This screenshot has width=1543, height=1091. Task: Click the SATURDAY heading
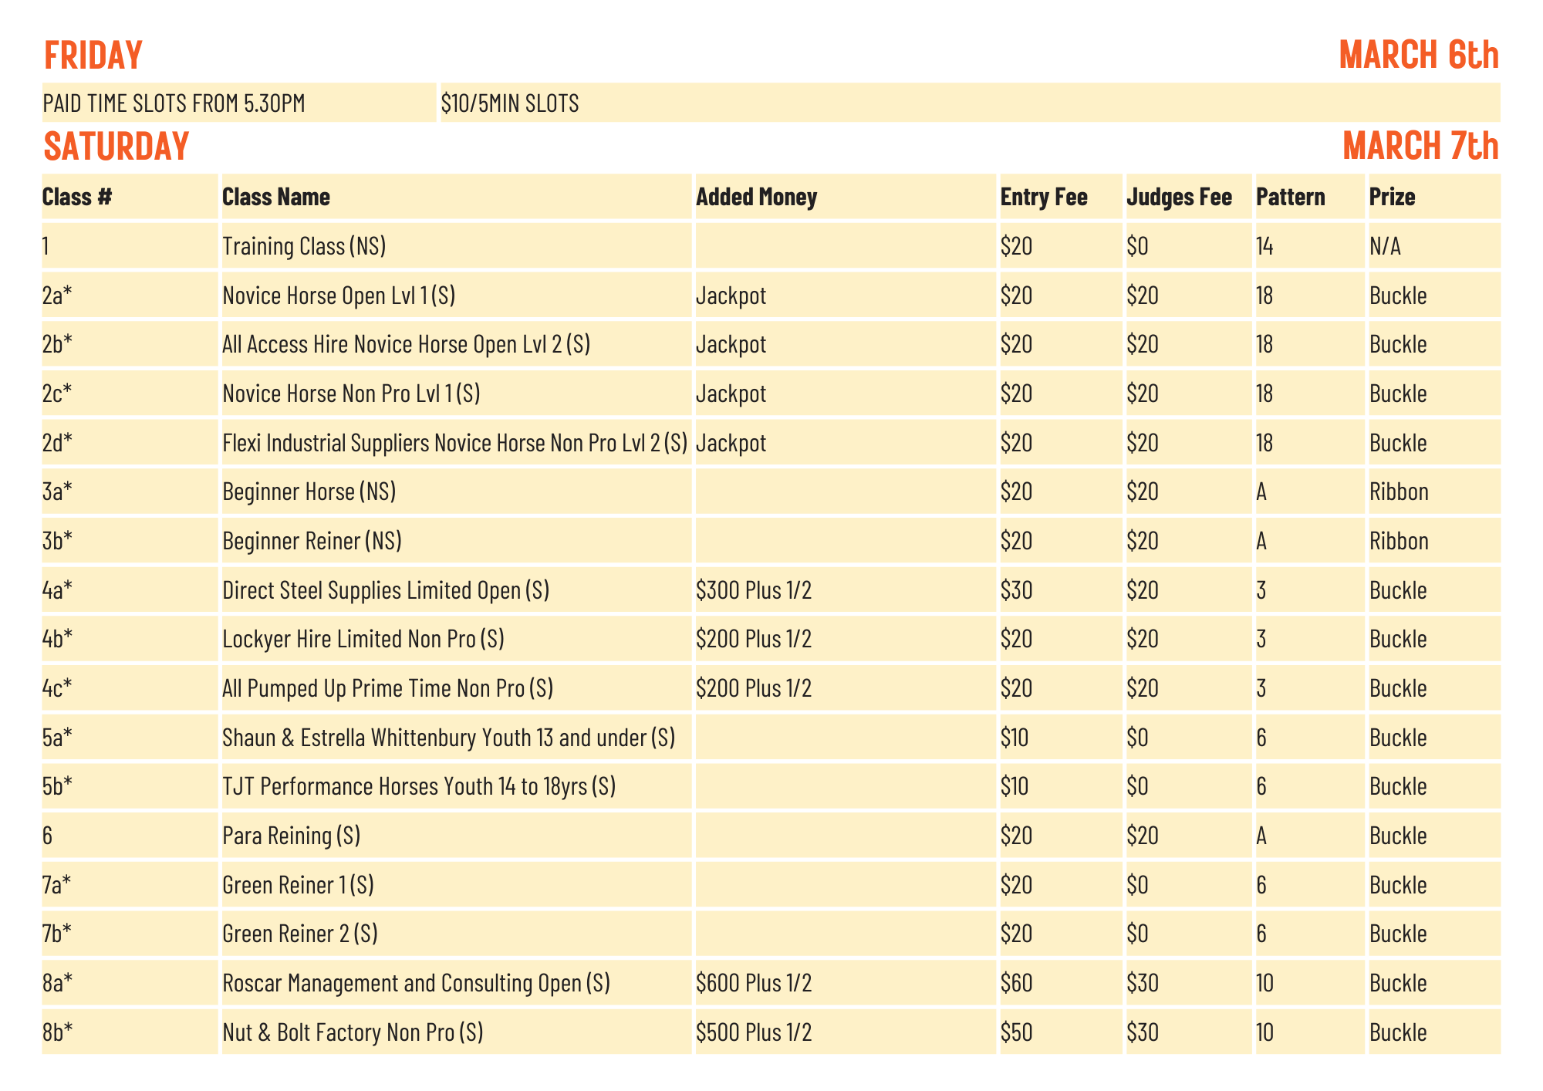(116, 147)
